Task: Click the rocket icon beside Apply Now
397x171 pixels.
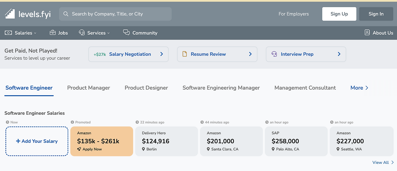Action: 79,149
